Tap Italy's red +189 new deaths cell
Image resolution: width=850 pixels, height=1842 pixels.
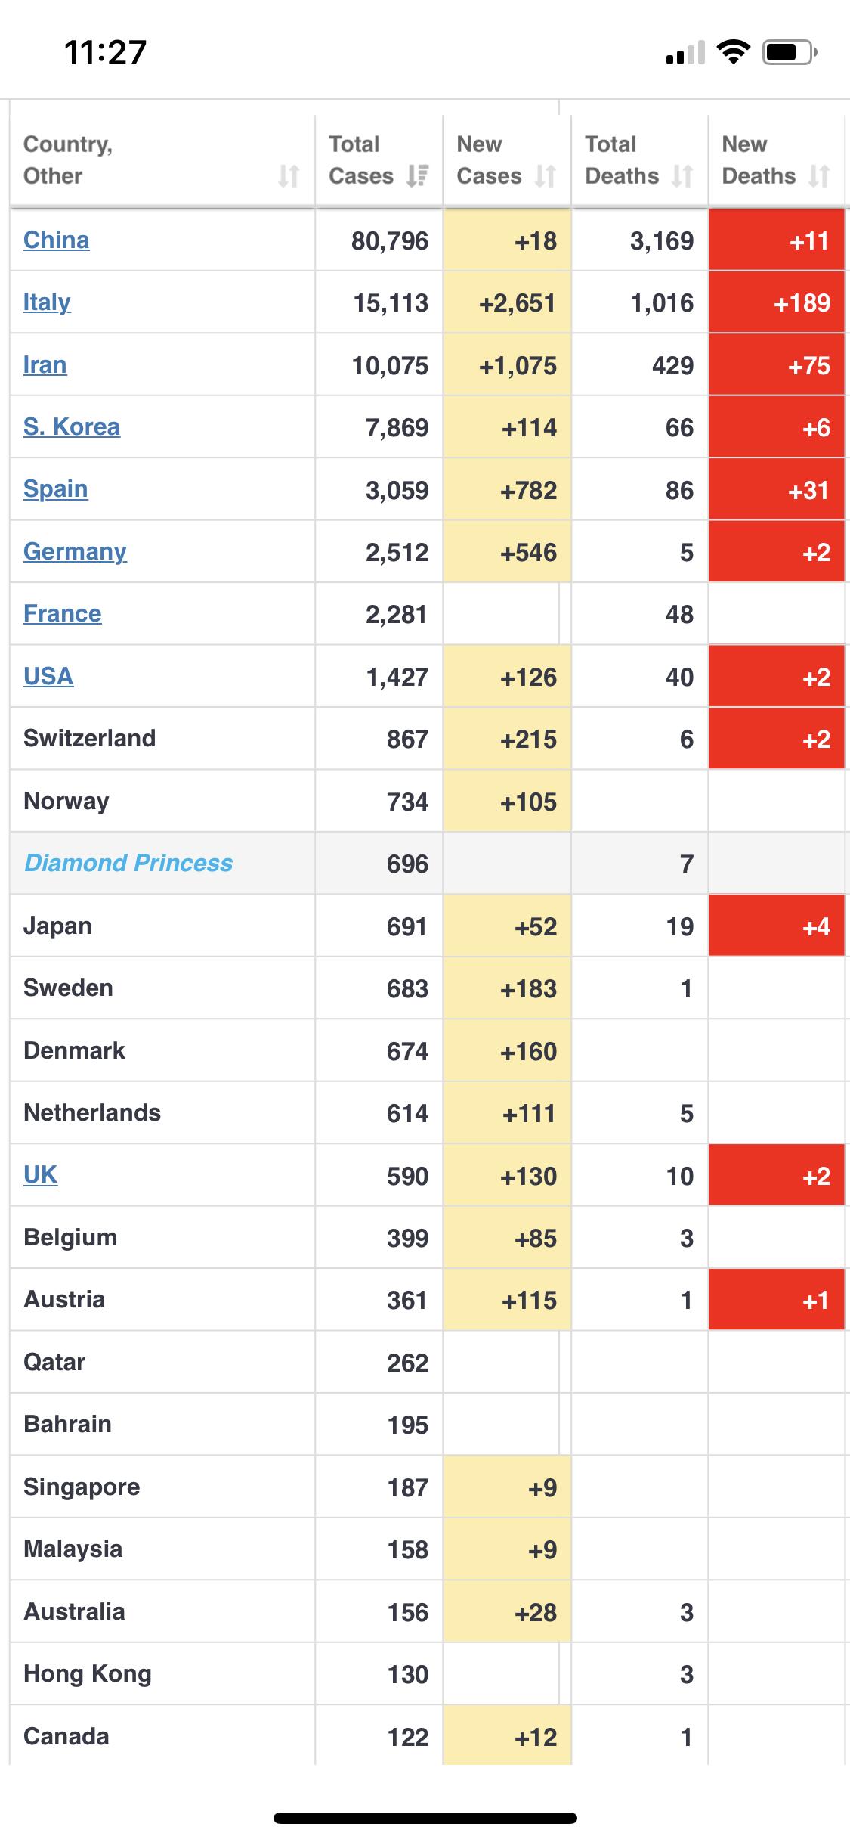coord(777,302)
